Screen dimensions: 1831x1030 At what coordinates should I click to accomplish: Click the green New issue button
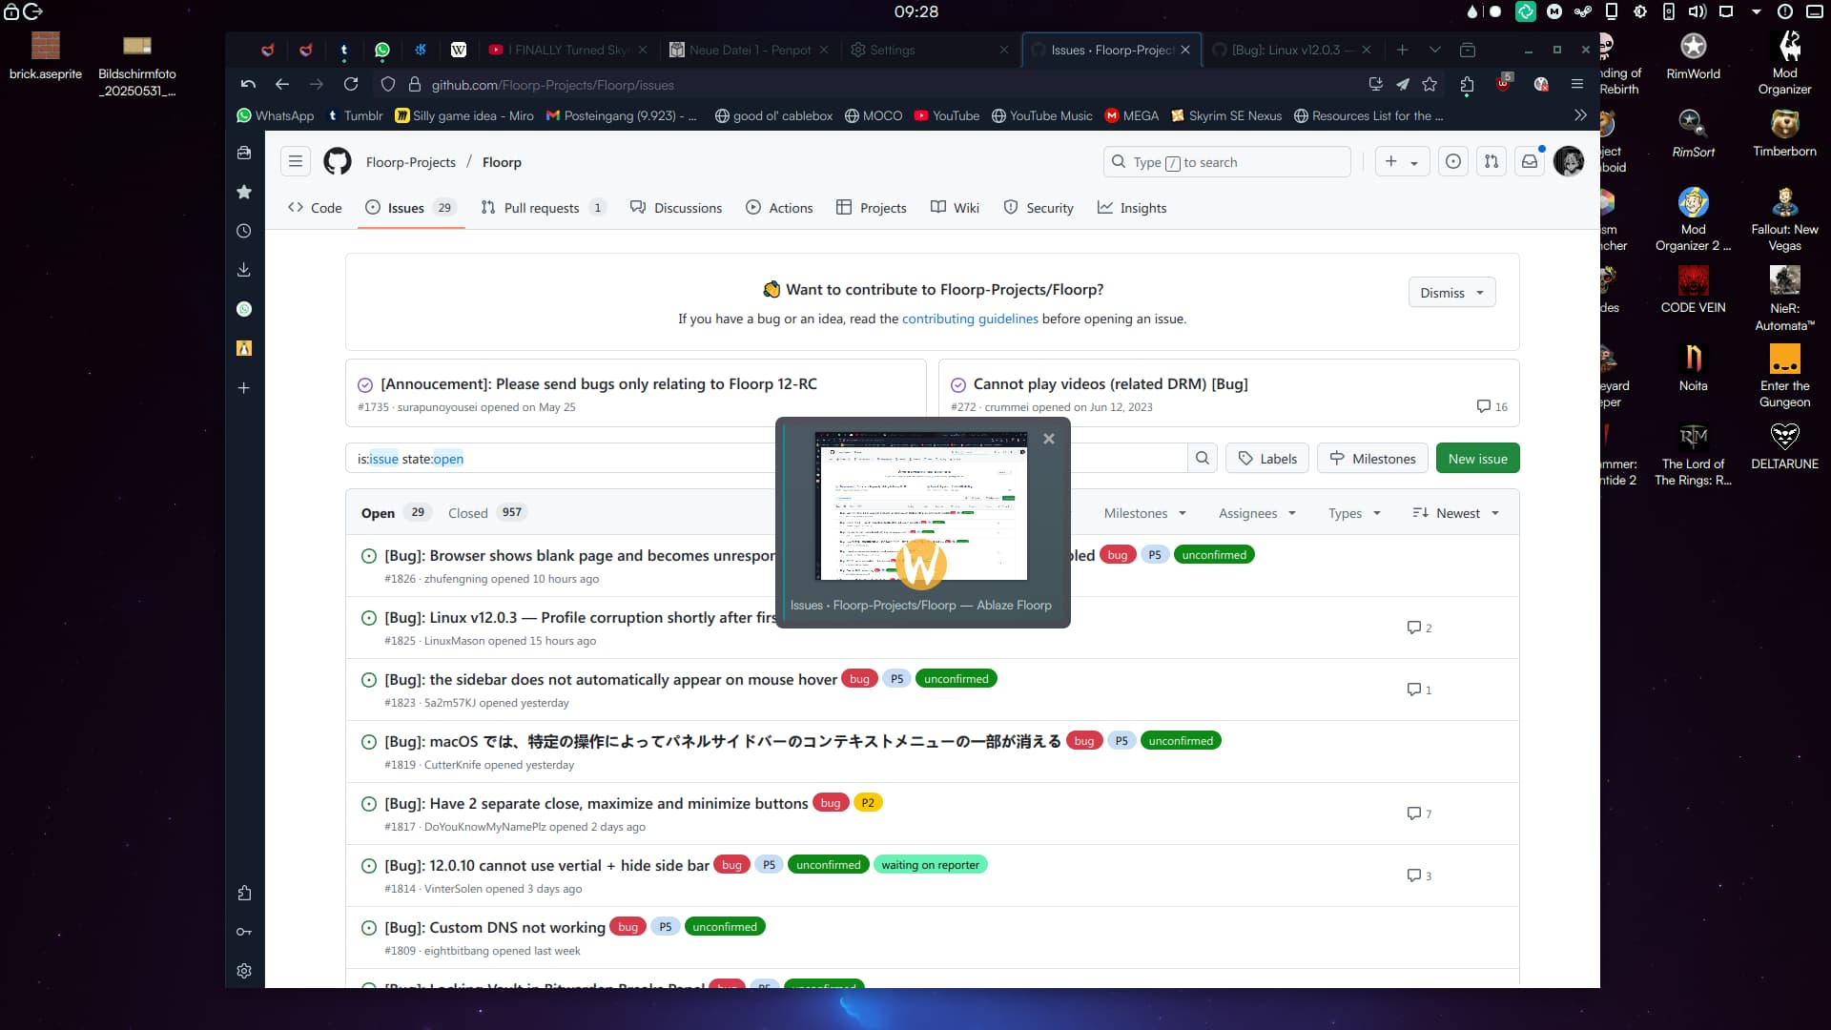click(1477, 459)
